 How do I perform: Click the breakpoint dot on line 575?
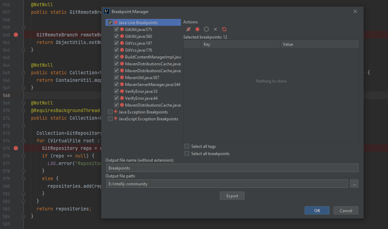(x=16, y=148)
